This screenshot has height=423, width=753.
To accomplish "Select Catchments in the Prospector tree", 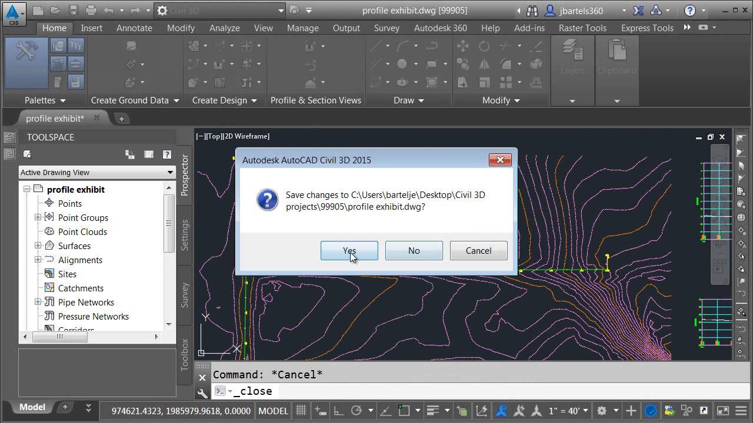I will 81,288.
